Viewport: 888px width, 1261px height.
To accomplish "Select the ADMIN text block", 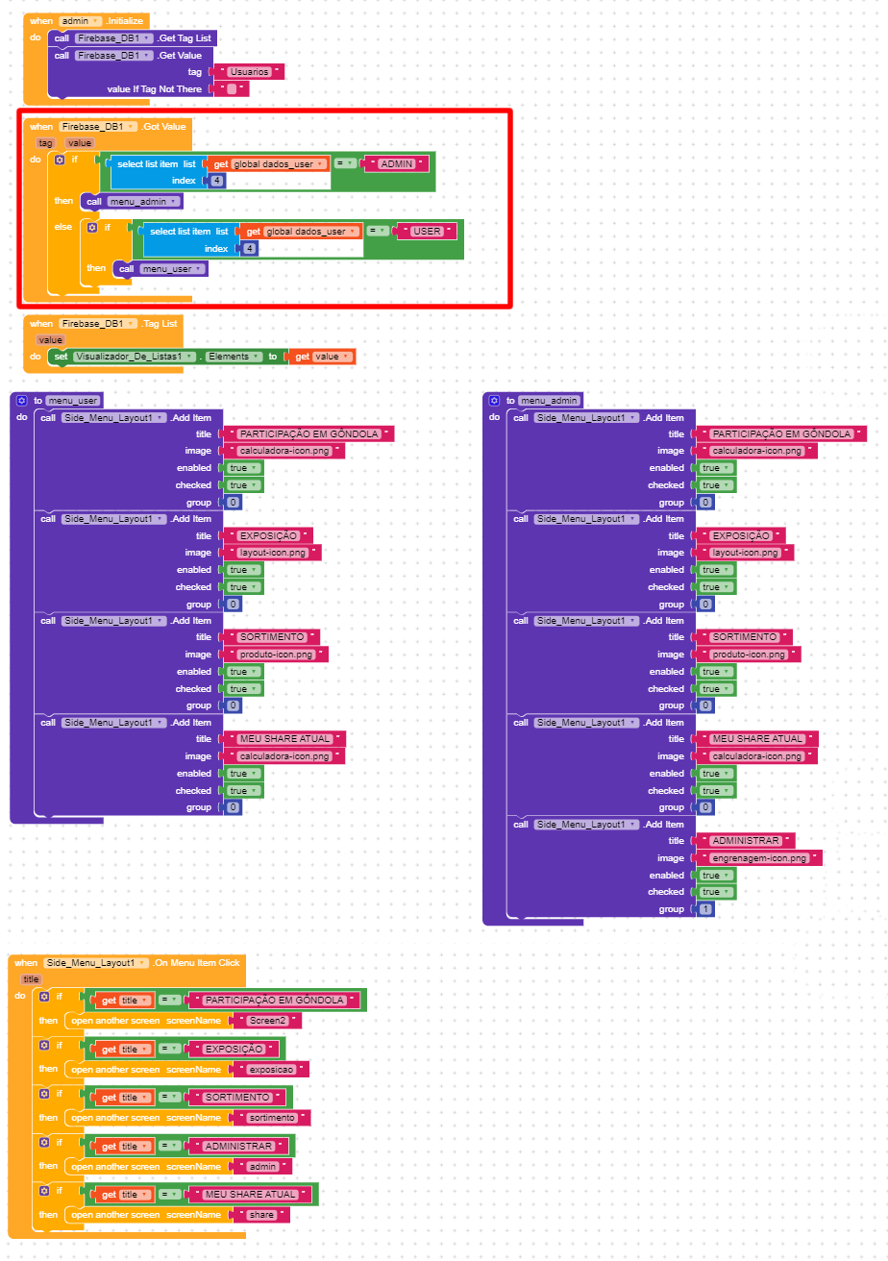I will pos(398,164).
